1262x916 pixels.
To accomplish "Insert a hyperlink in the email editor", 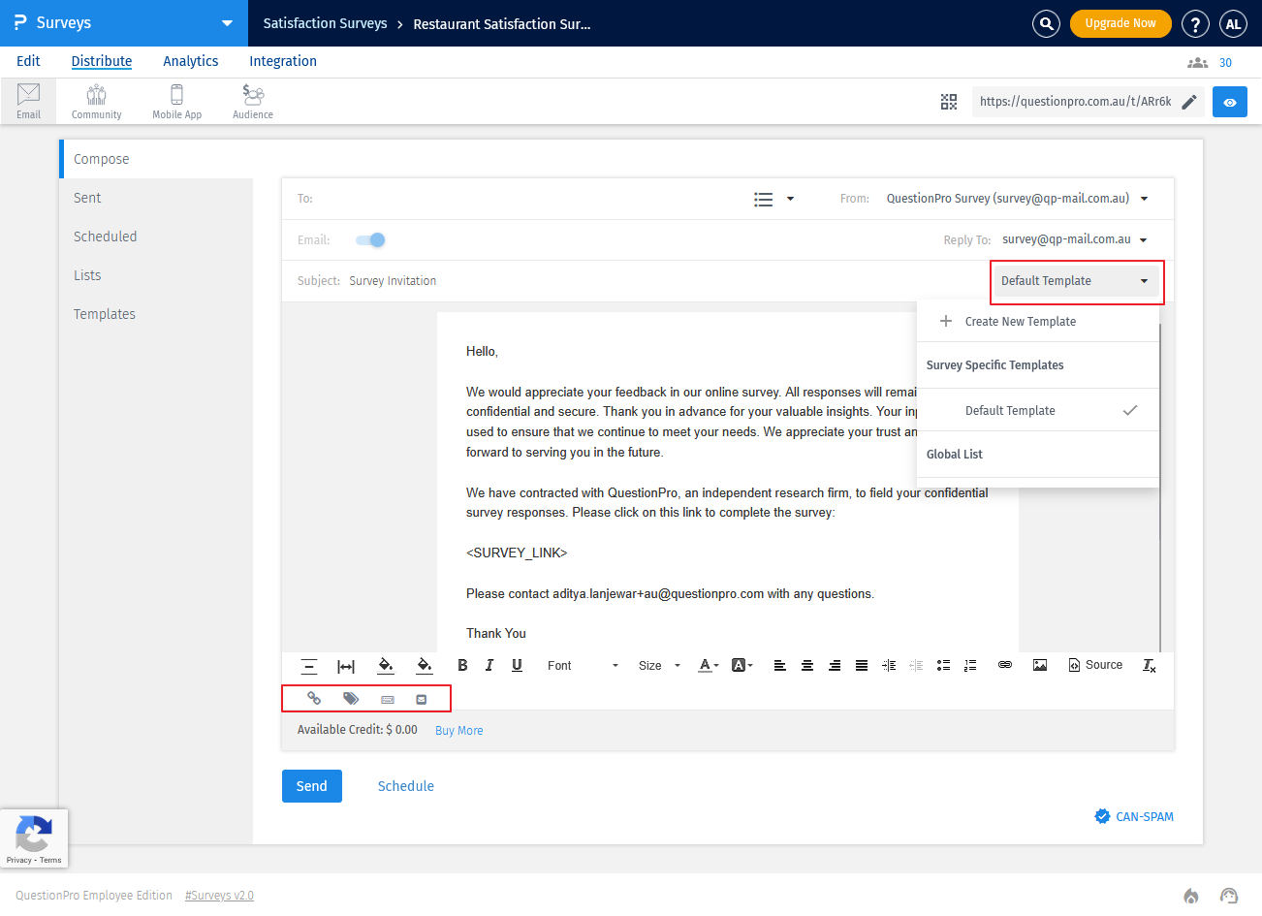I will point(1004,665).
